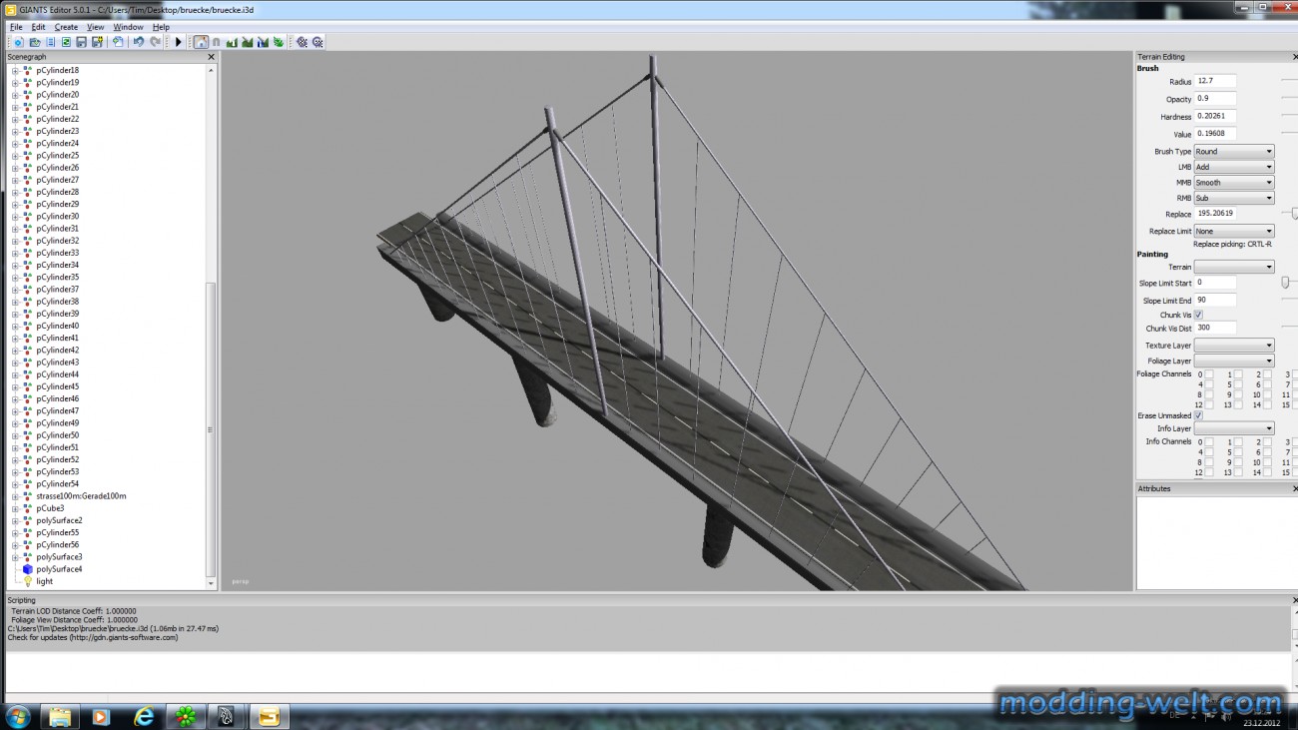This screenshot has height=730, width=1298.
Task: Adjust the Replace value slider handle
Action: pos(1294,214)
